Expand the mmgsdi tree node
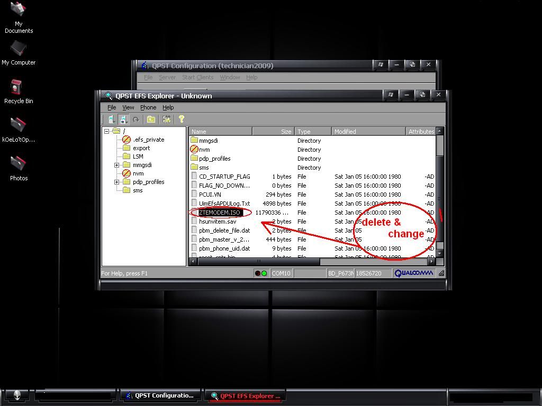 (117, 165)
